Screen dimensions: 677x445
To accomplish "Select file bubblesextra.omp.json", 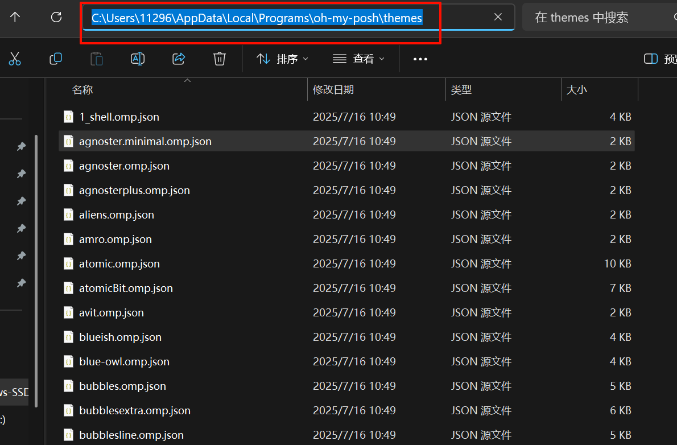I will [346, 410].
